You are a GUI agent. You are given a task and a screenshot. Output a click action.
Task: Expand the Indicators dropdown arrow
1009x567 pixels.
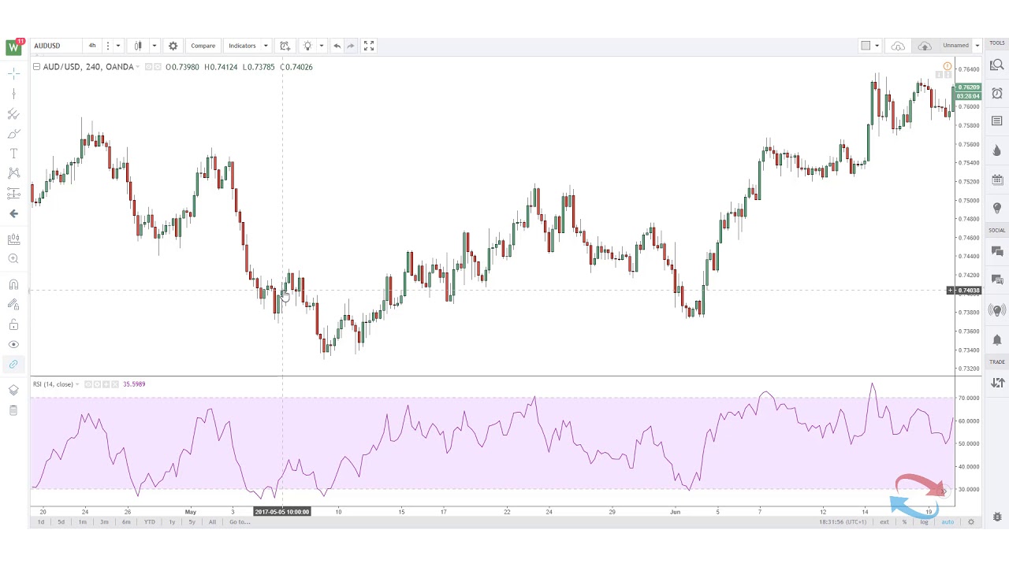(266, 46)
